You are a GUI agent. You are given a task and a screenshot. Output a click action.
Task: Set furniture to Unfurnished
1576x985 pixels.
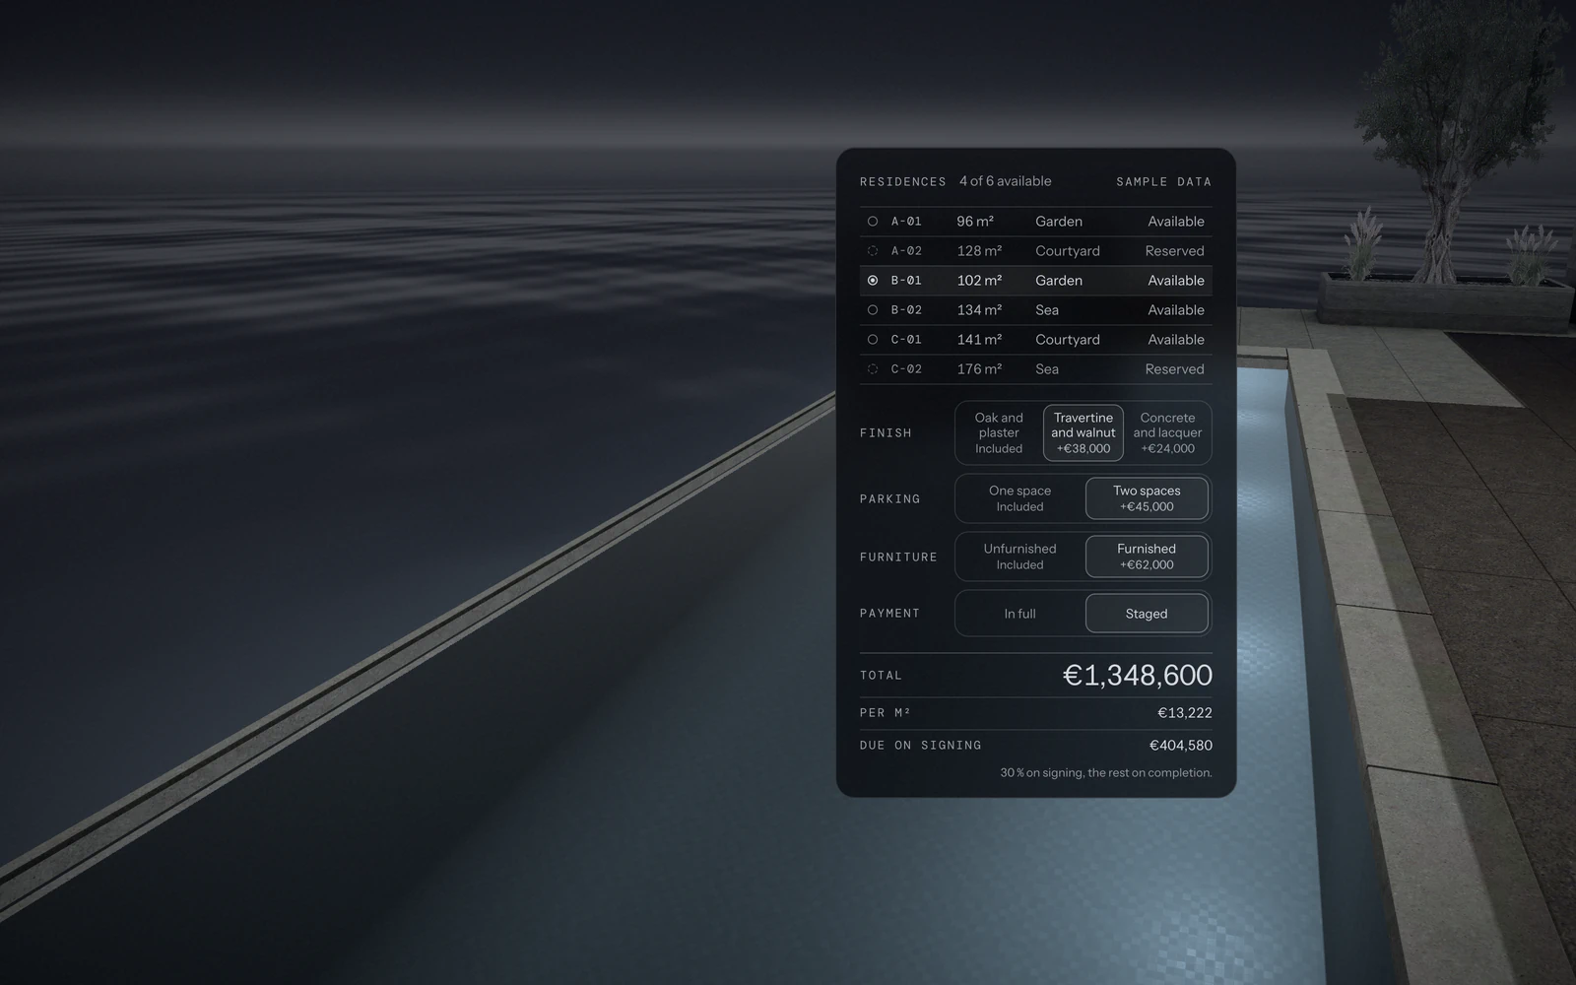[1019, 557]
